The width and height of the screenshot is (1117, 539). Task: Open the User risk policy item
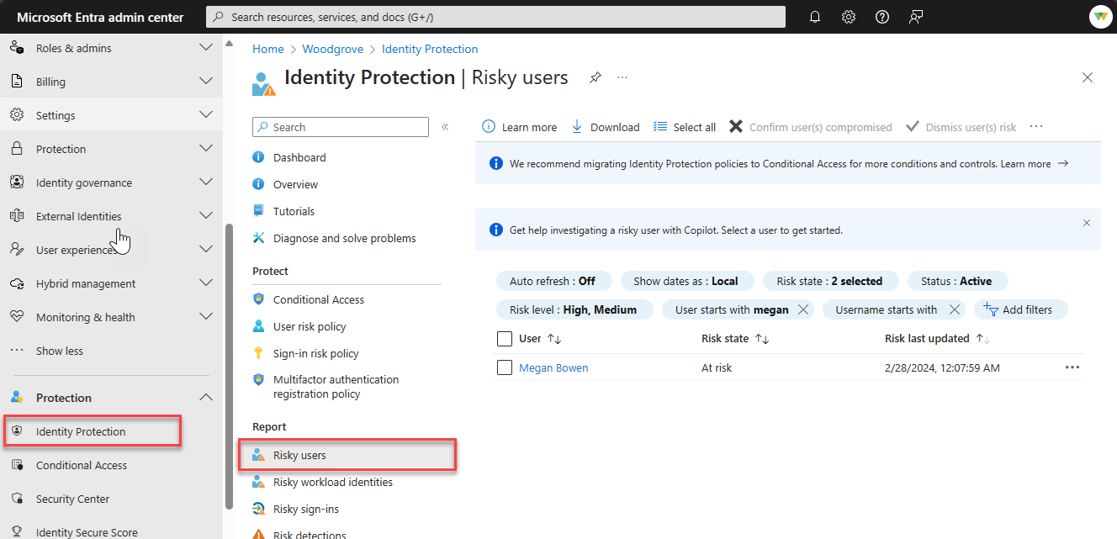[x=310, y=326]
